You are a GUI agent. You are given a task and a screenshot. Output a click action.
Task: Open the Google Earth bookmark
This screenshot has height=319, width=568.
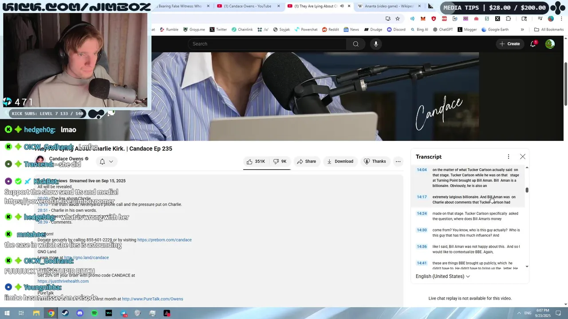(x=495, y=30)
